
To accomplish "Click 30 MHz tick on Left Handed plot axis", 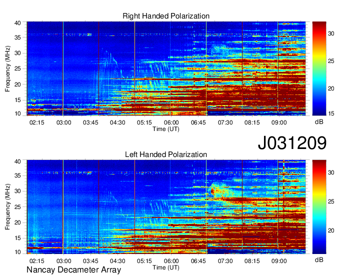I will (17, 191).
